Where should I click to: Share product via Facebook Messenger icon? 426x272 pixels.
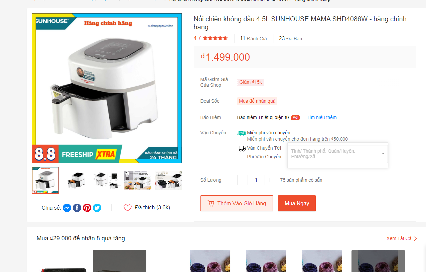(x=67, y=208)
